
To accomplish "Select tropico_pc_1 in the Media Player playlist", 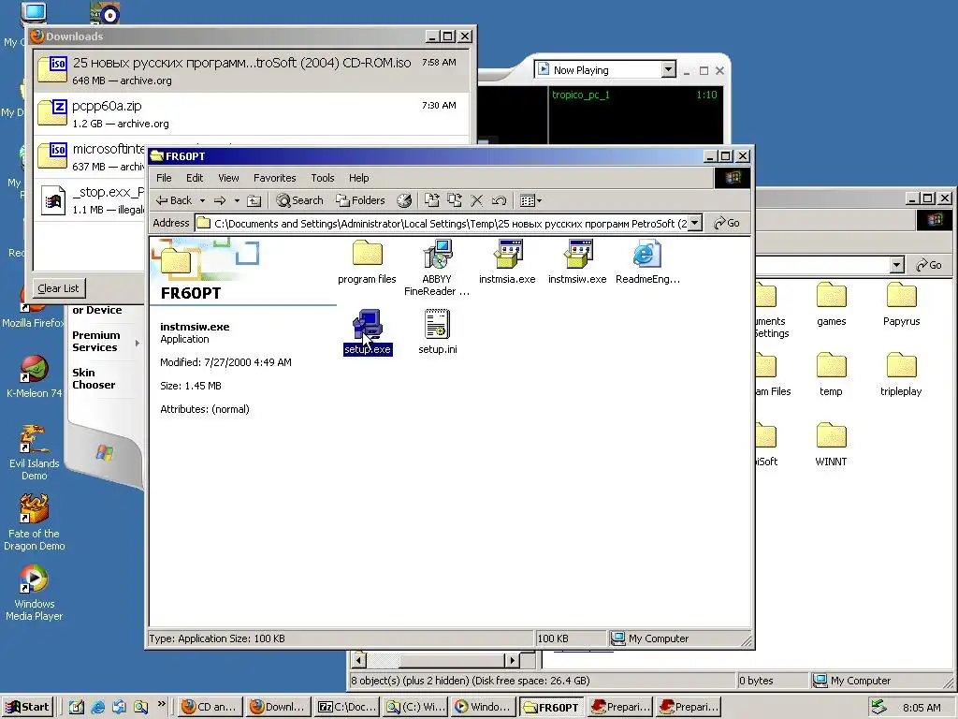I will 635,95.
